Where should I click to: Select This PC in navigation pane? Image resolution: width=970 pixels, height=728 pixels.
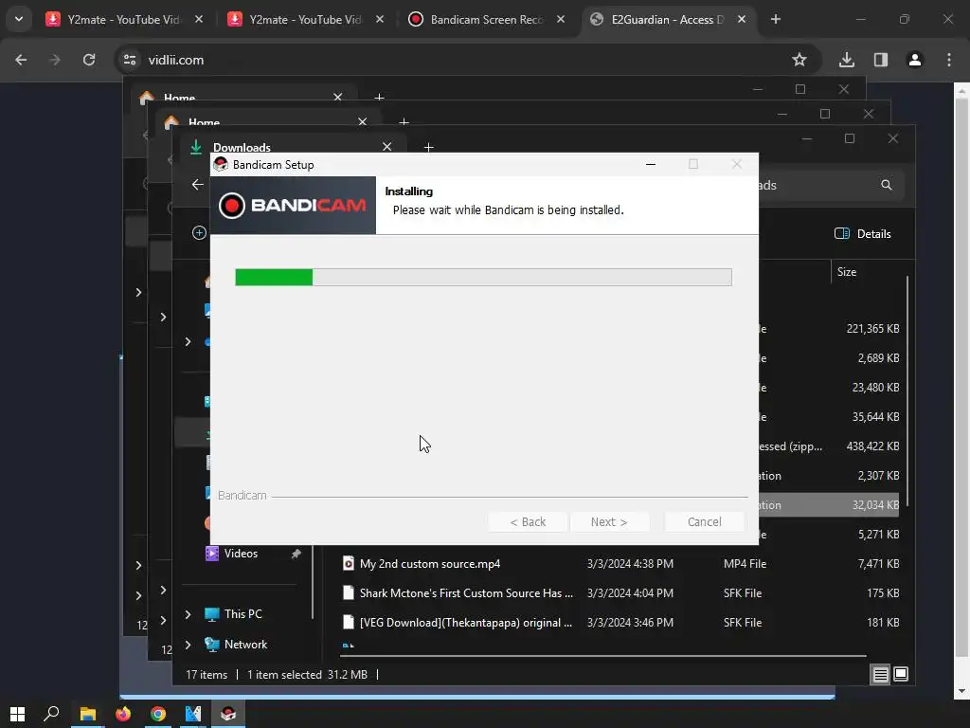click(x=243, y=614)
